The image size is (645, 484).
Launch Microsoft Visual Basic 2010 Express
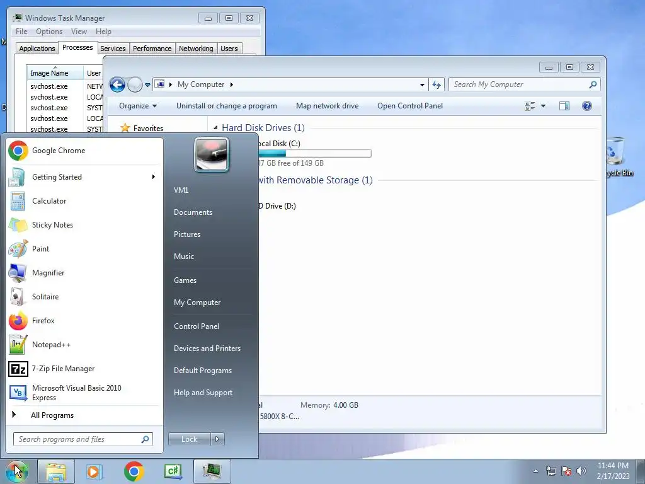coord(84,393)
